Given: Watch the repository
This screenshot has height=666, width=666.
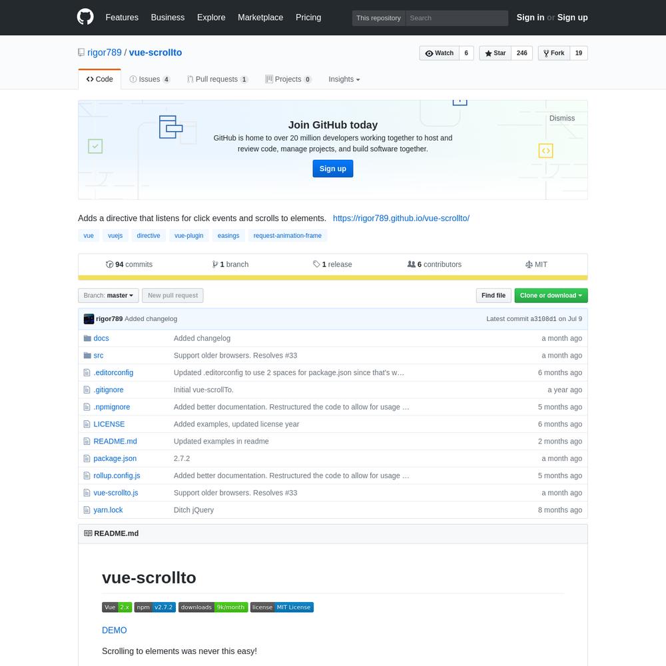Looking at the screenshot, I should pyautogui.click(x=439, y=53).
